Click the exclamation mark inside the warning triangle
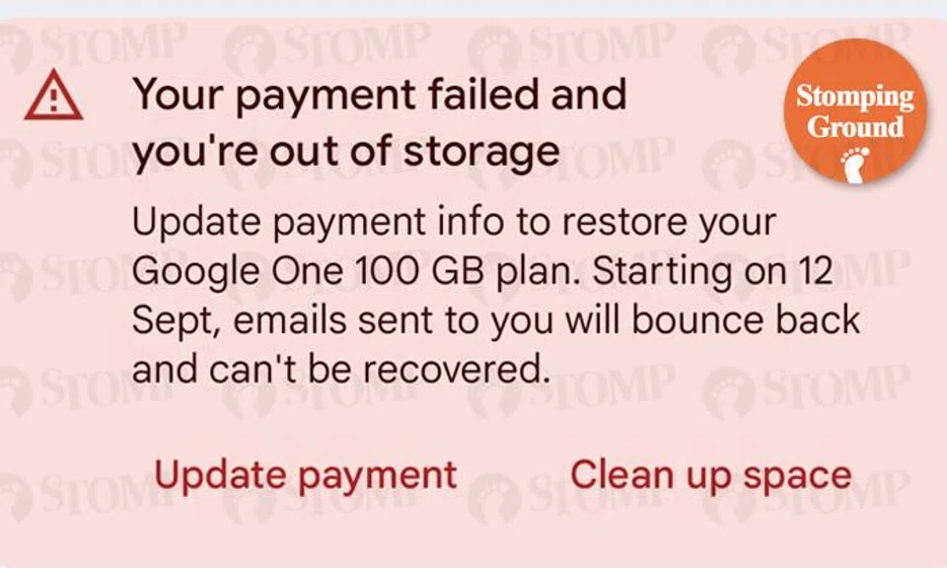 tap(55, 101)
